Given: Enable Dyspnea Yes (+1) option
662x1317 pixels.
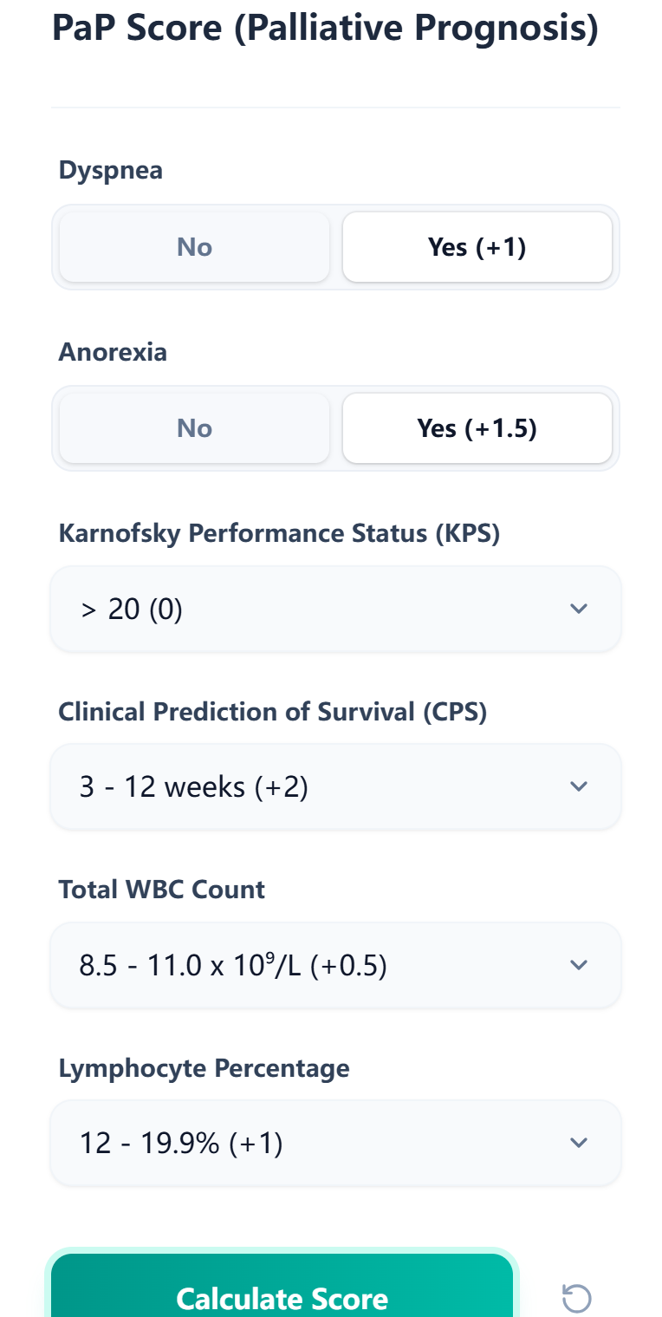Looking at the screenshot, I should pos(477,246).
